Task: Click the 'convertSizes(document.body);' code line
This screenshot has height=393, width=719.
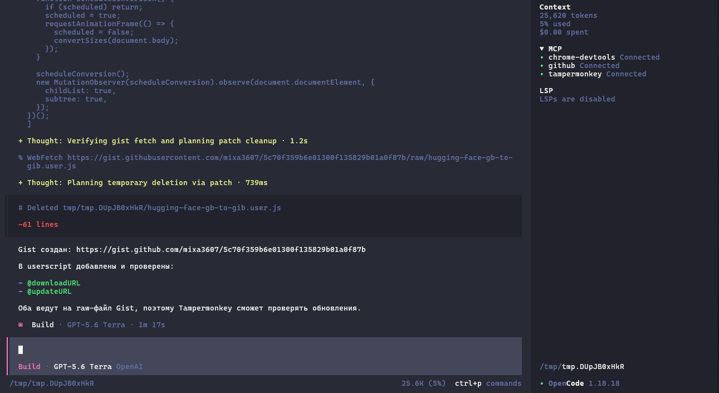Action: pyautogui.click(x=116, y=41)
